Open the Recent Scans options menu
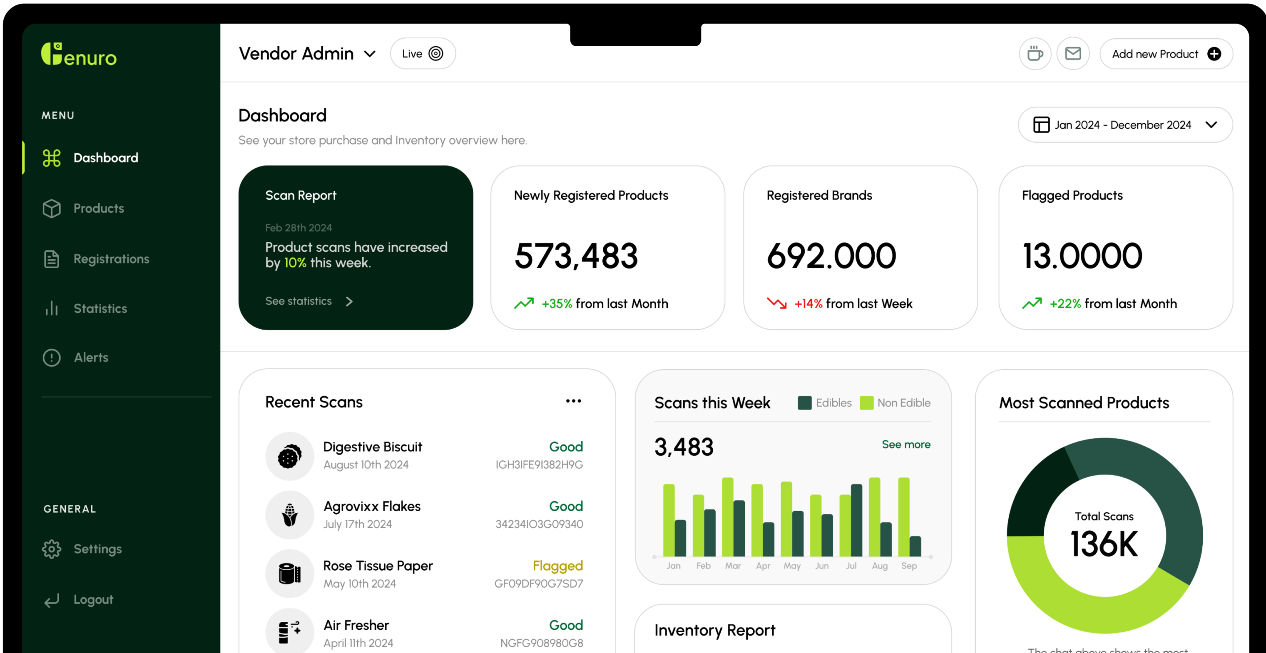1266x653 pixels. pyautogui.click(x=573, y=401)
